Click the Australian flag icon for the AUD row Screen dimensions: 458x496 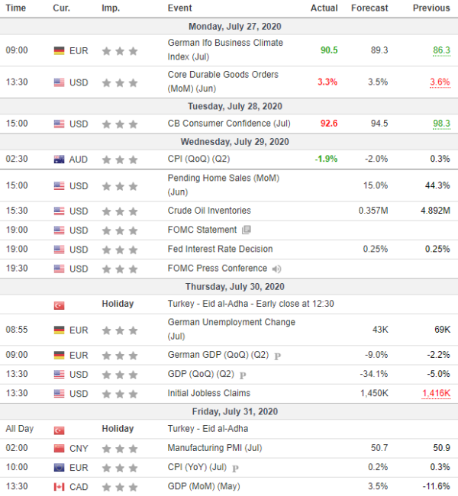(60, 159)
